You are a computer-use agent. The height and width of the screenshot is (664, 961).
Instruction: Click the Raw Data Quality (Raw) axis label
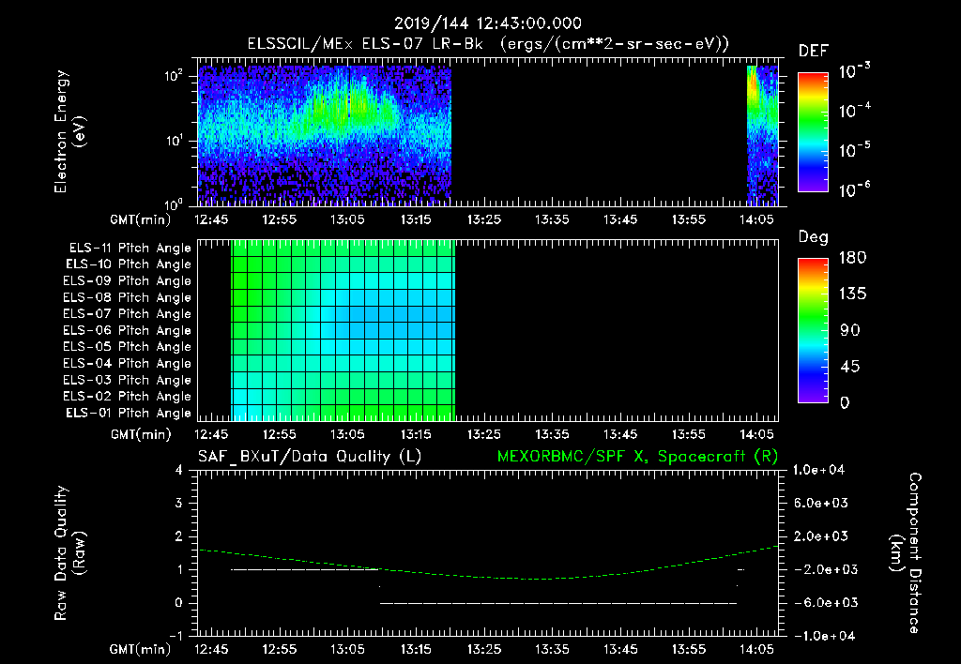point(69,553)
